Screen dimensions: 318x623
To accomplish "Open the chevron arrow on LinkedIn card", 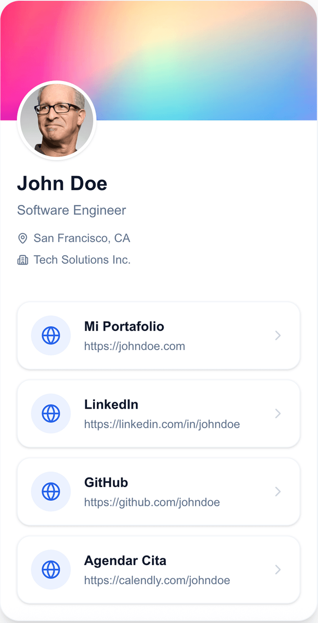I will tap(278, 414).
